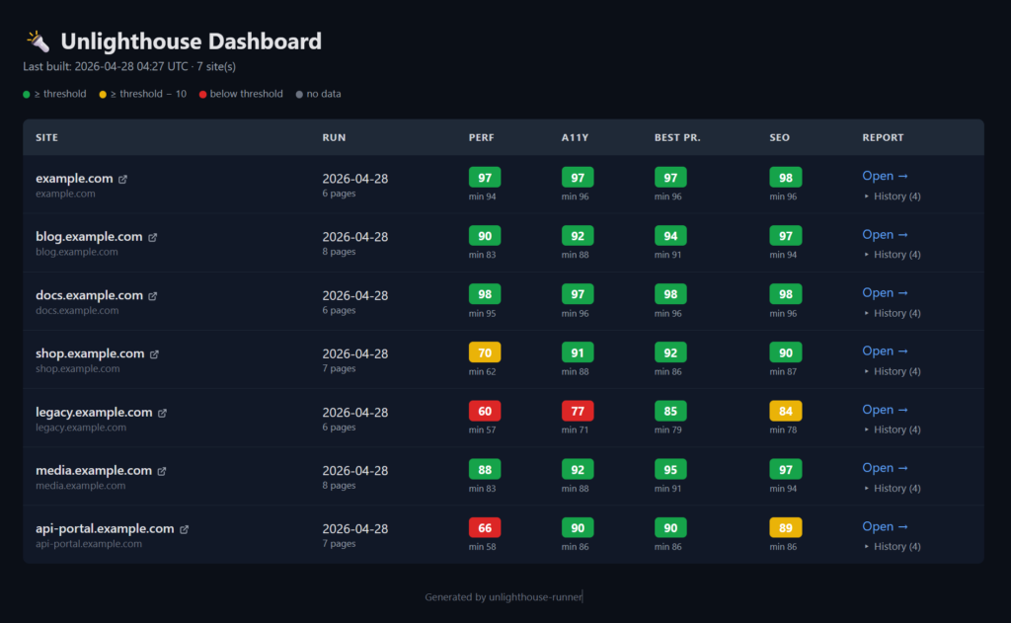Click 'Generated by unlighthouse-runner' footer text
Image resolution: width=1011 pixels, height=623 pixels.
[504, 597]
